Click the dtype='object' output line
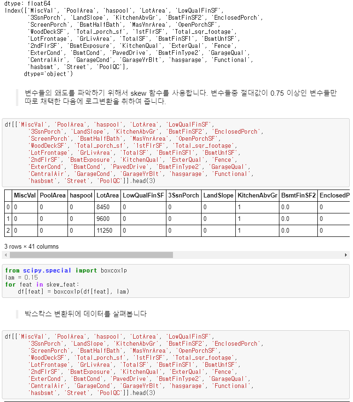The height and width of the screenshot is (402, 353). (48, 74)
